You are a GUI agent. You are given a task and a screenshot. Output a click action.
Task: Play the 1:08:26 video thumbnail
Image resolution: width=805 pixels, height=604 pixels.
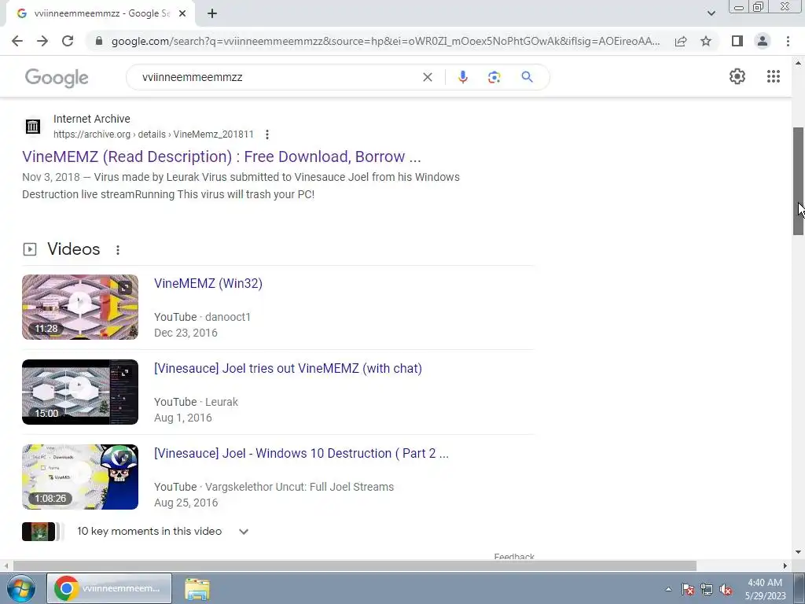(80, 477)
